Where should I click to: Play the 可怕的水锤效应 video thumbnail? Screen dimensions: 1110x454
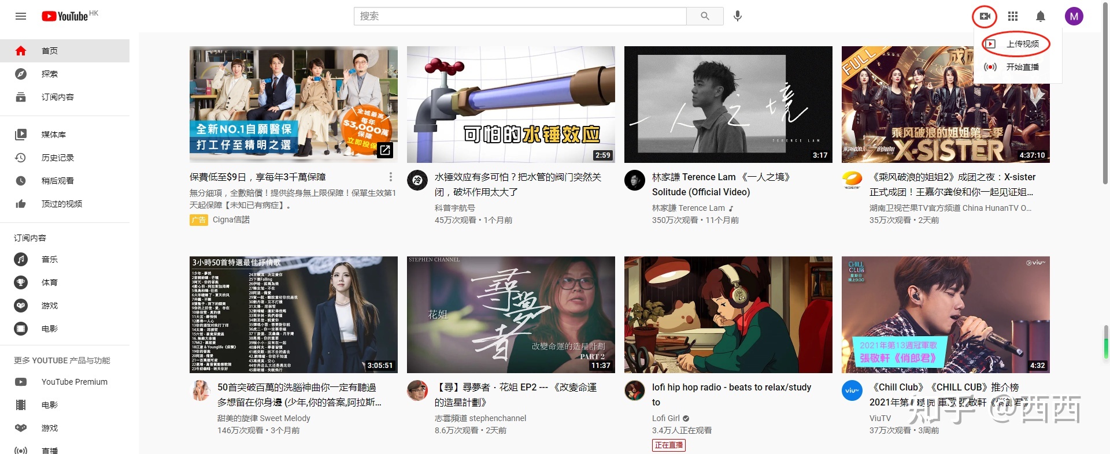pos(511,105)
